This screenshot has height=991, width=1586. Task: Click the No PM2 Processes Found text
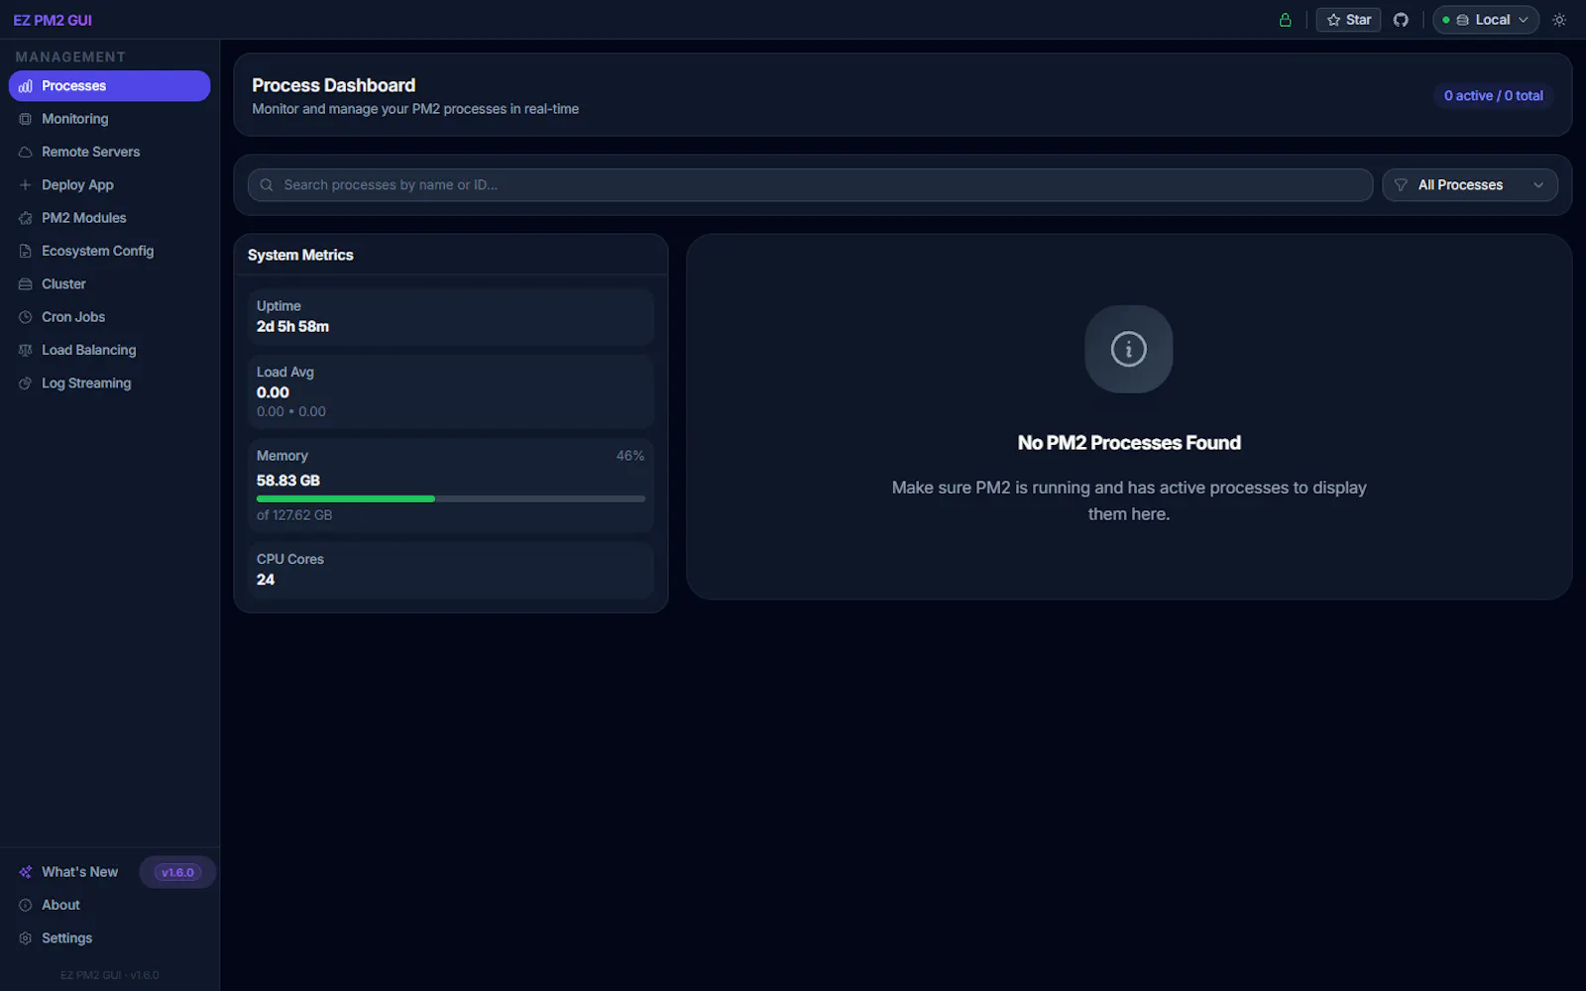click(1129, 443)
